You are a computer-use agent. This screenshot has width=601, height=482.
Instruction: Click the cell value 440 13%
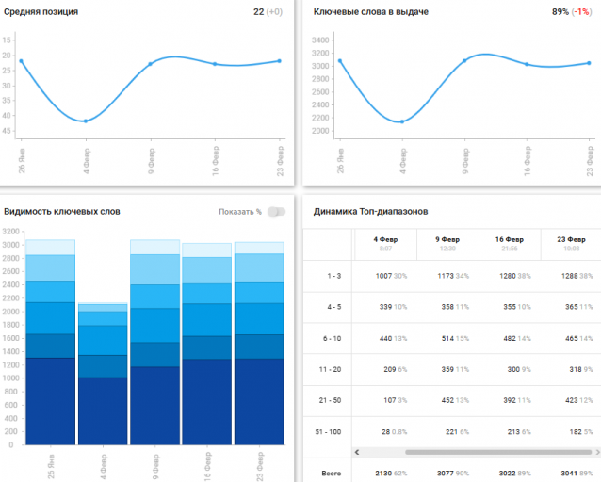(393, 338)
